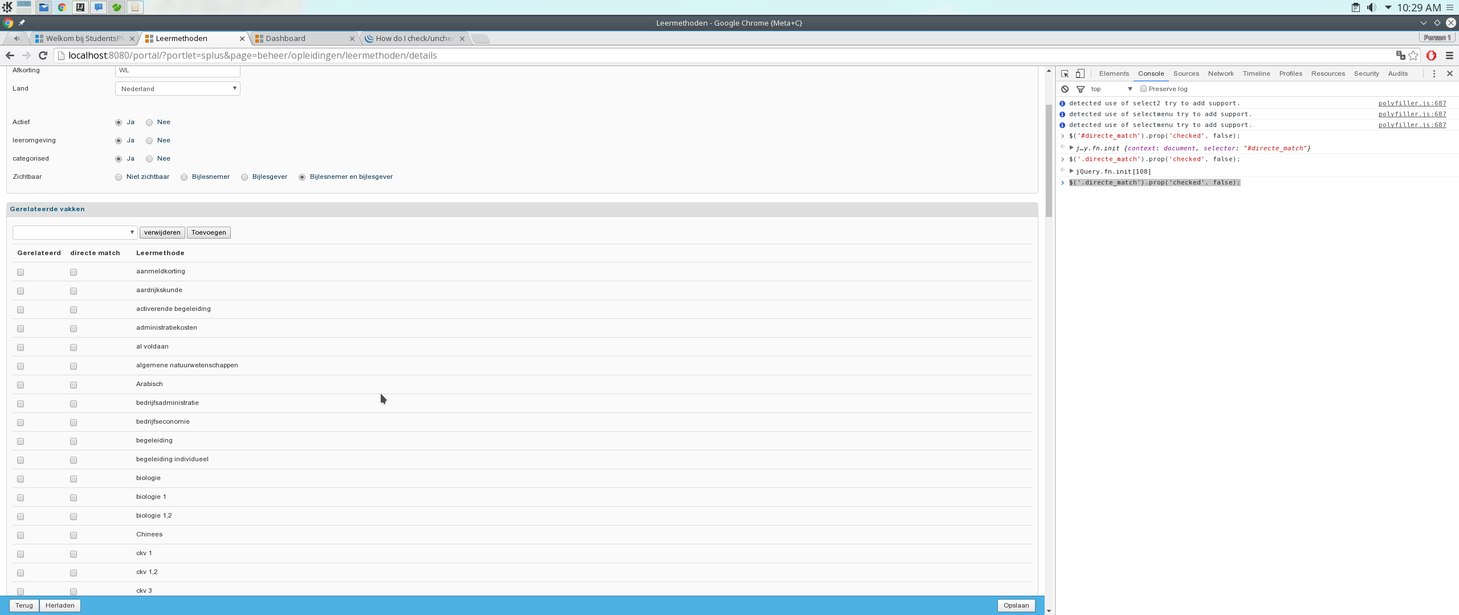Image resolution: width=1459 pixels, height=615 pixels.
Task: Bookmark this page with the star icon
Action: pyautogui.click(x=1413, y=55)
